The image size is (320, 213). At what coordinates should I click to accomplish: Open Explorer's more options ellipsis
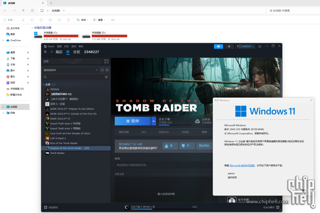(x=113, y=20)
